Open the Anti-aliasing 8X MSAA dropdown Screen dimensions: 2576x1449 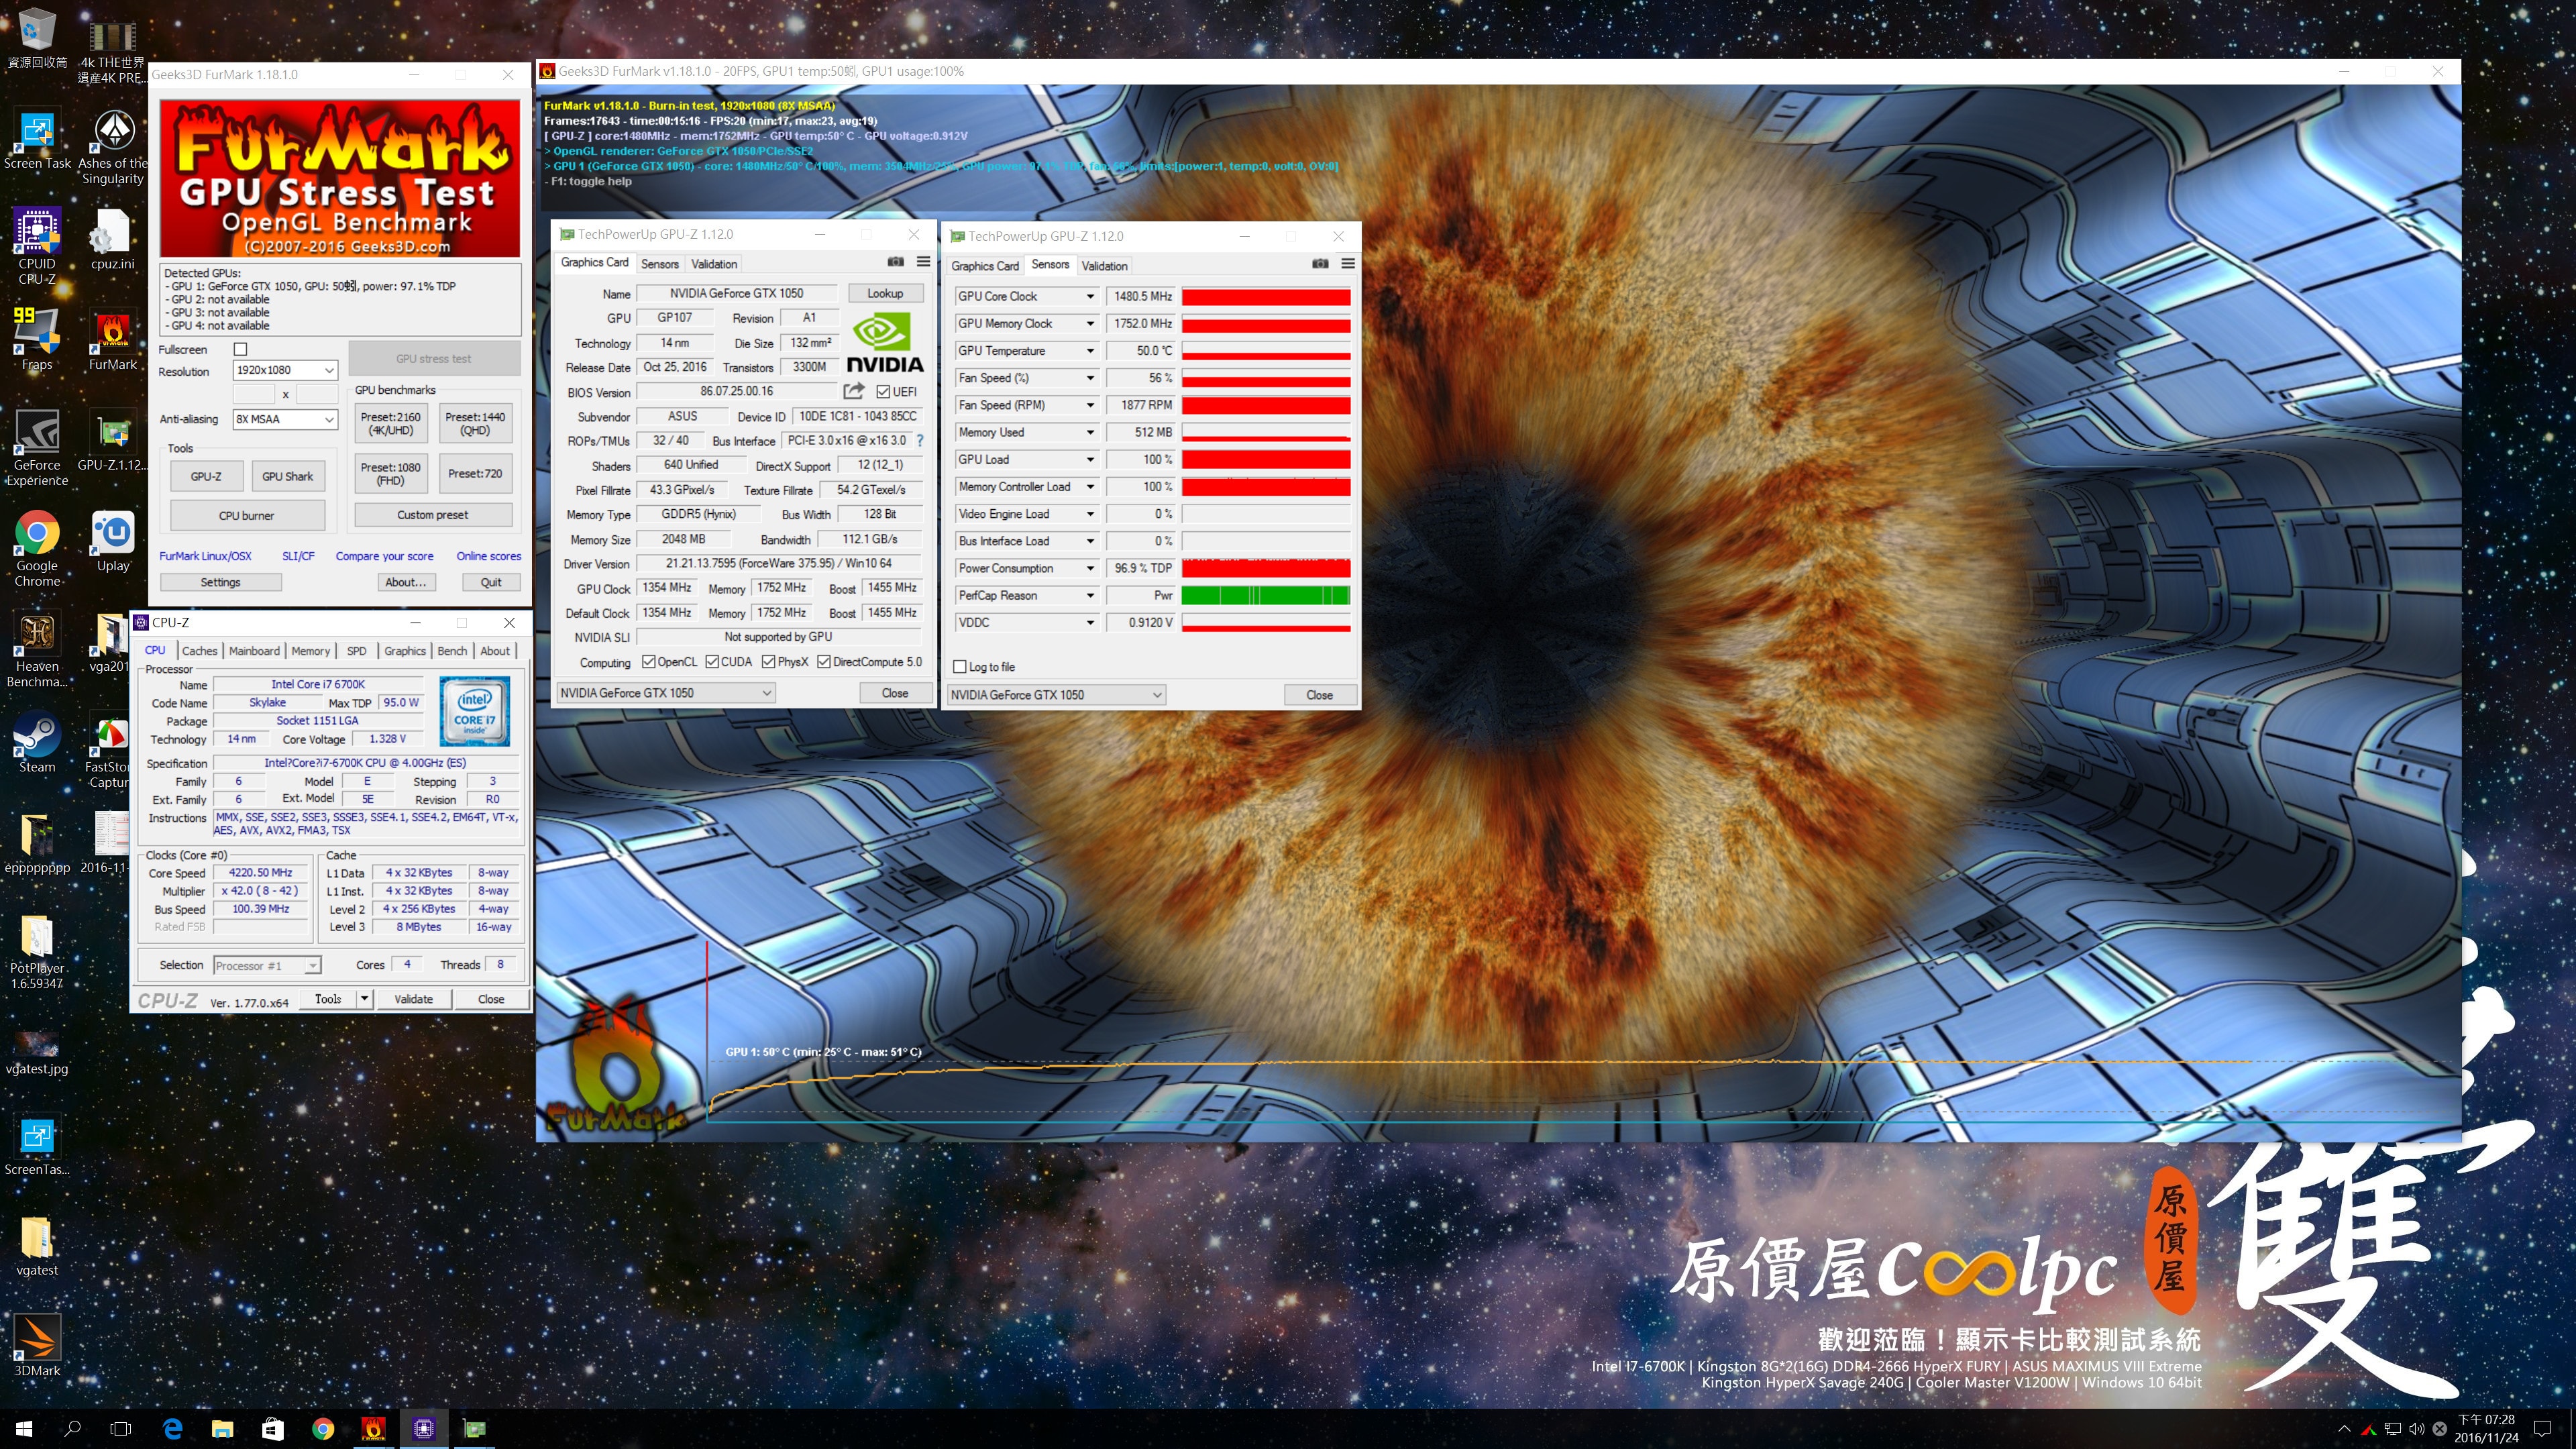285,419
